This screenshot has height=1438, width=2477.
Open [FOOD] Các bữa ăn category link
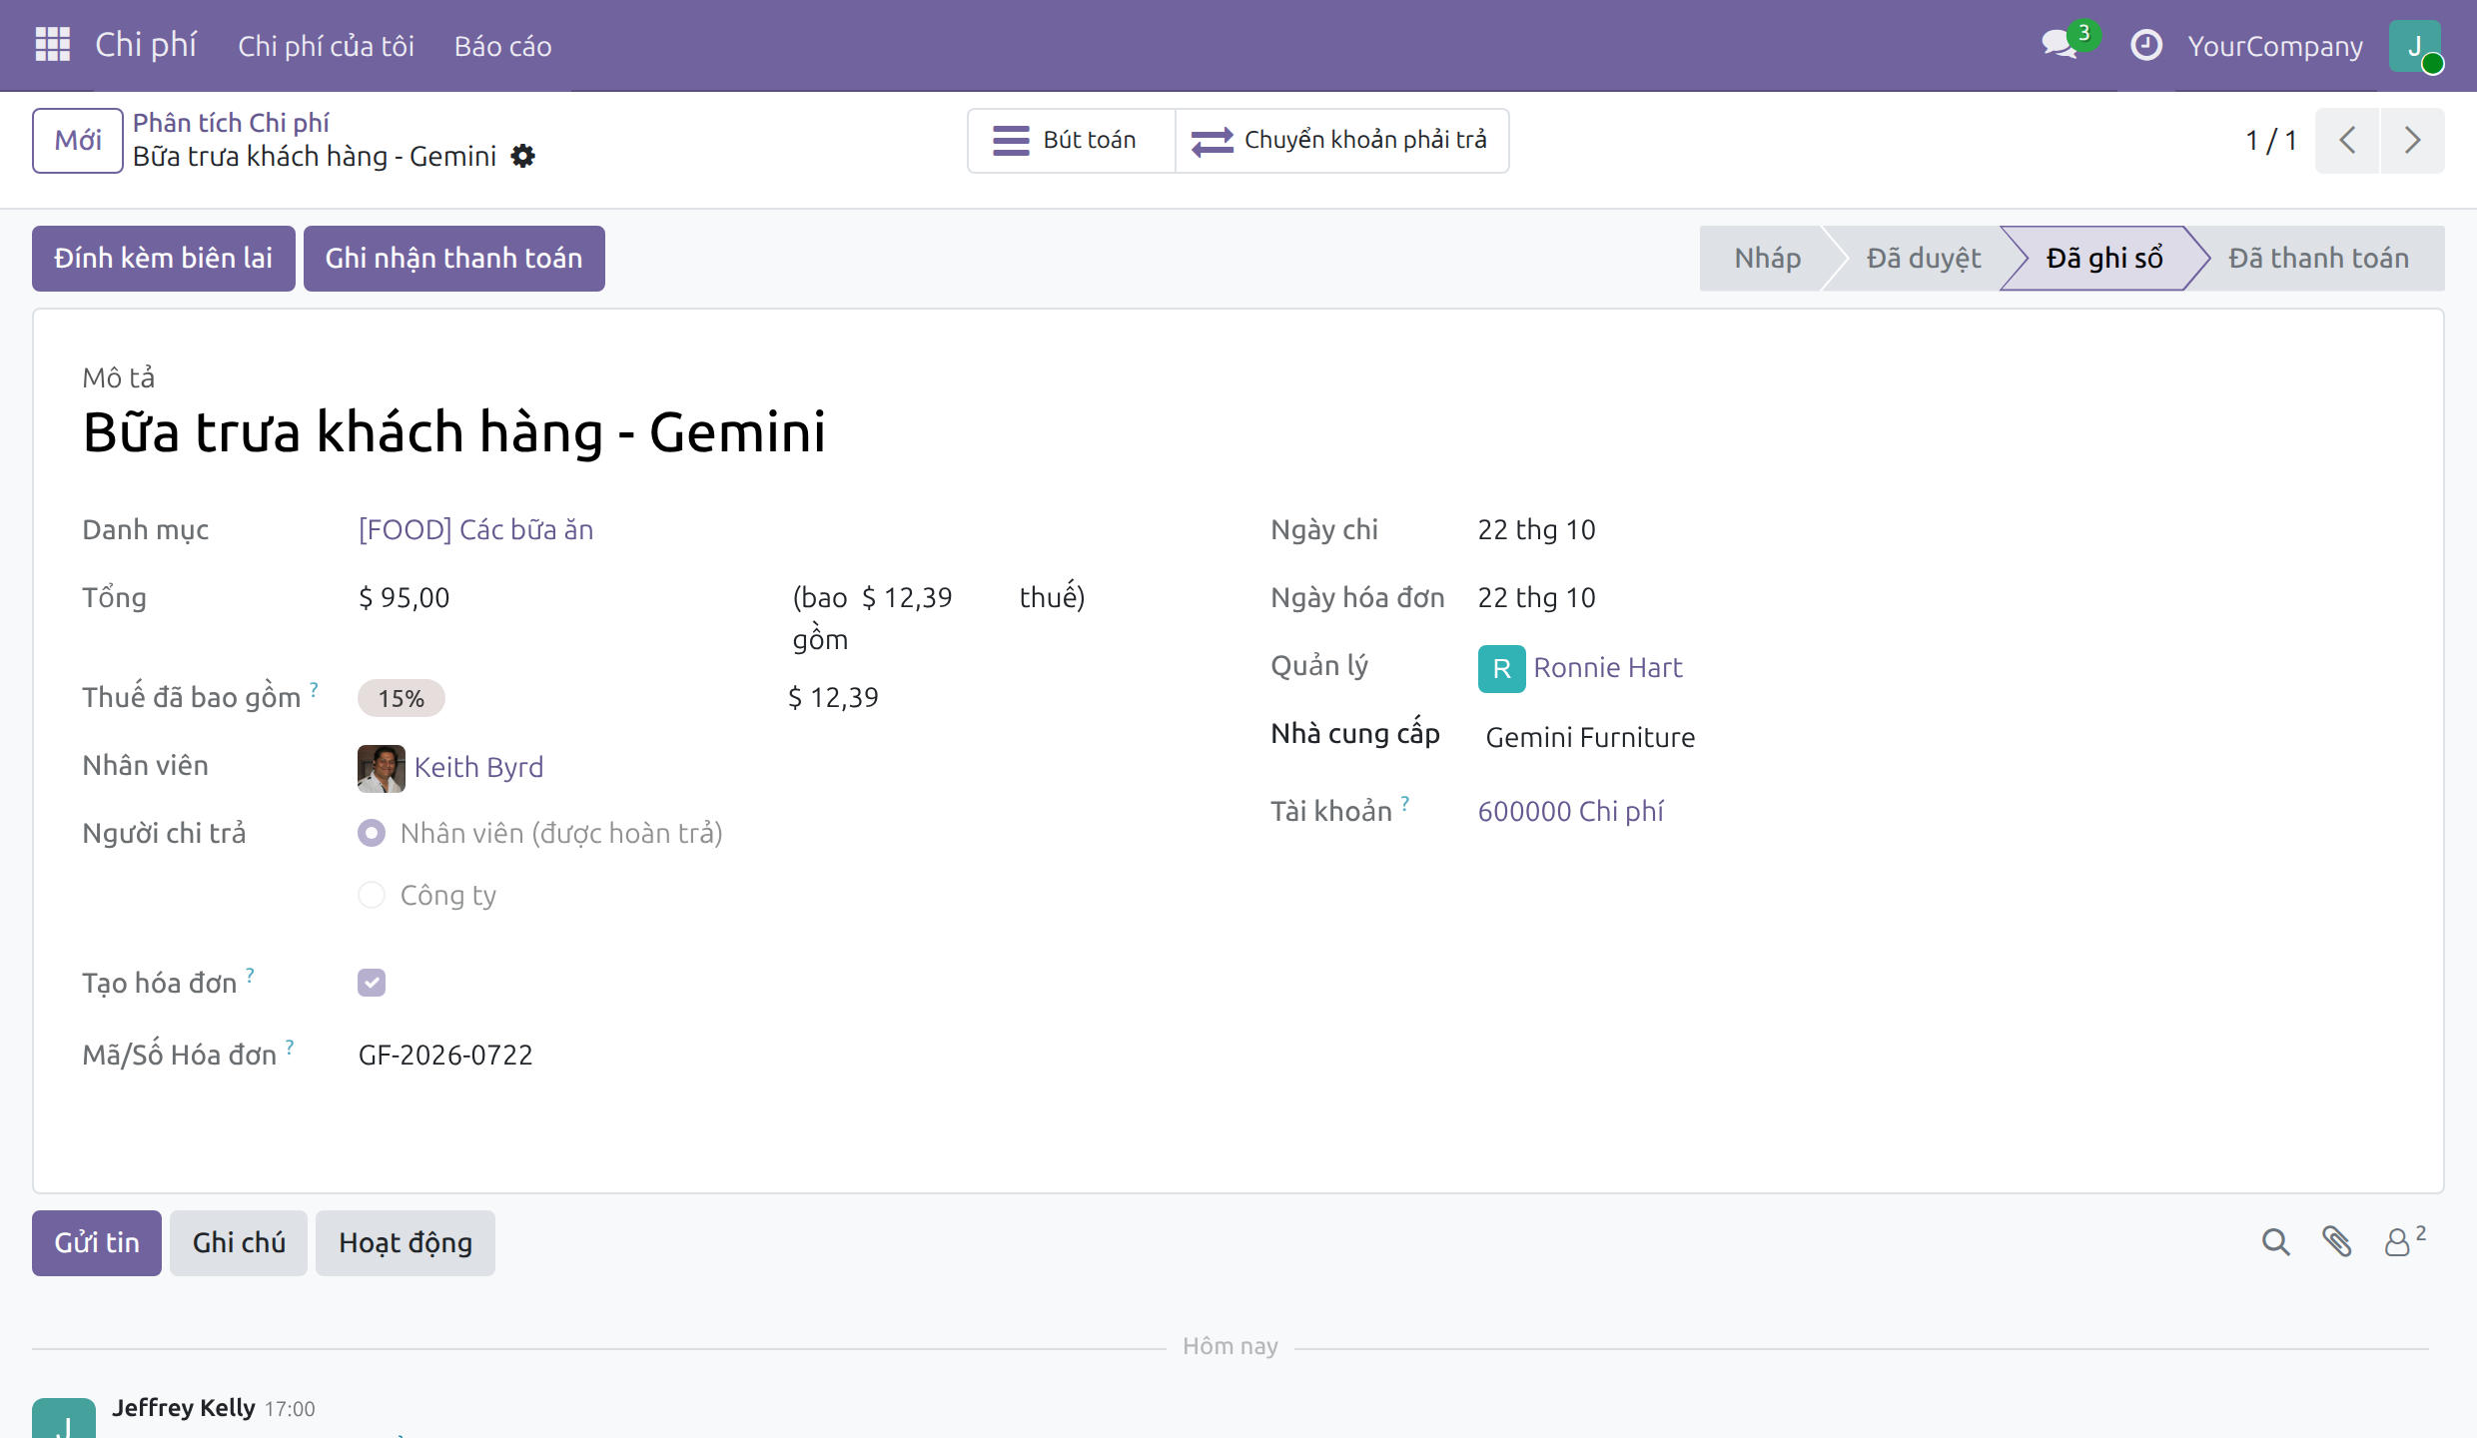tap(475, 529)
